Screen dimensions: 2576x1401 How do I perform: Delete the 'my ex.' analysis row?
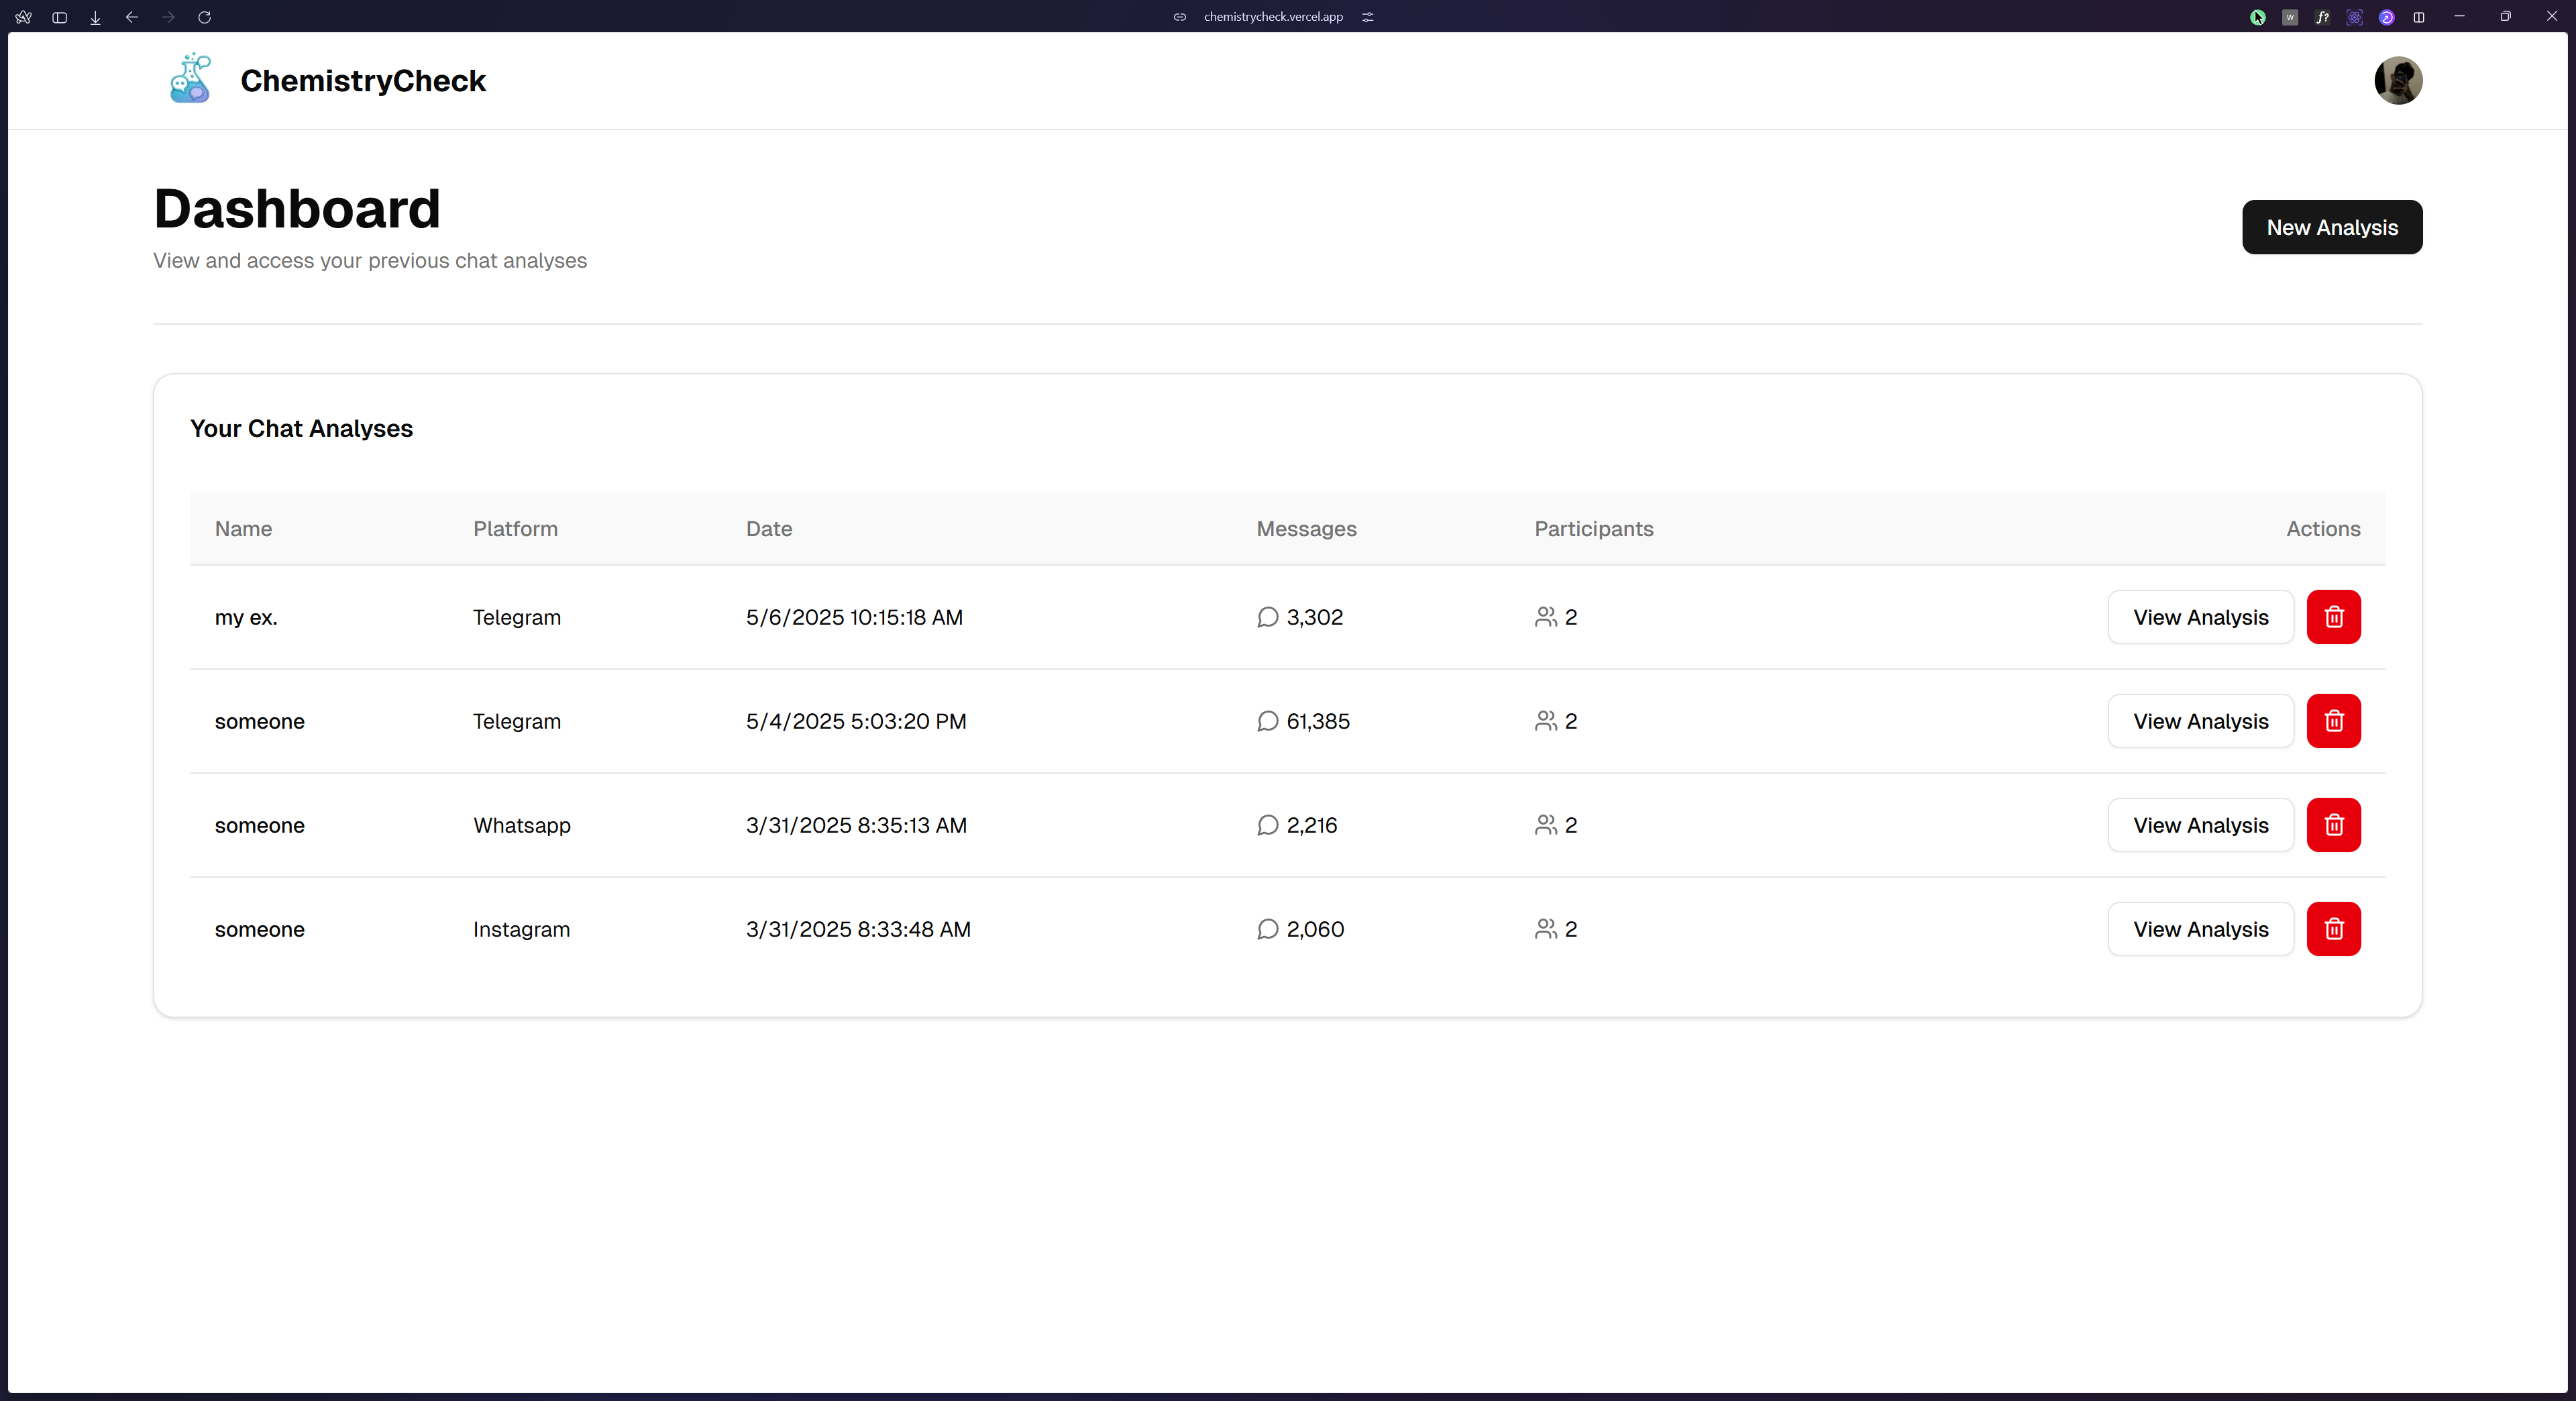coord(2333,617)
